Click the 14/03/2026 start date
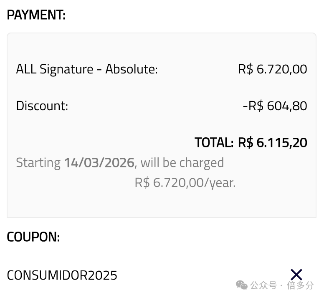Screen dimensions: 324x298 point(99,162)
